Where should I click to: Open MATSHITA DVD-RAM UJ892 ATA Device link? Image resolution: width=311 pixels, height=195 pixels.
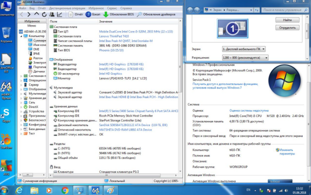(125, 129)
